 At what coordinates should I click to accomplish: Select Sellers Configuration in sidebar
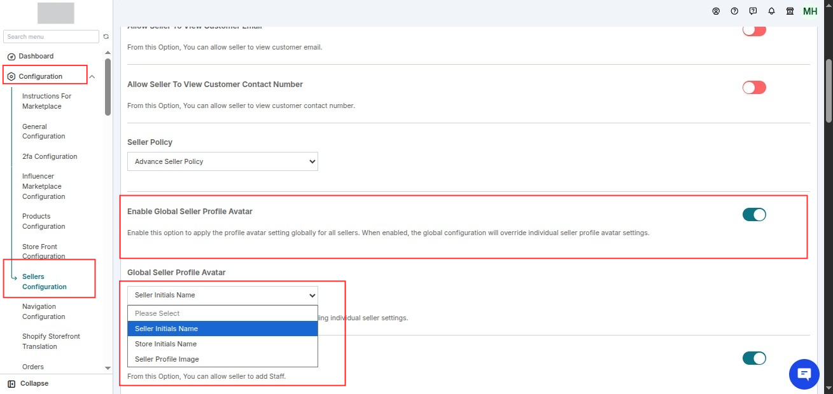45,282
